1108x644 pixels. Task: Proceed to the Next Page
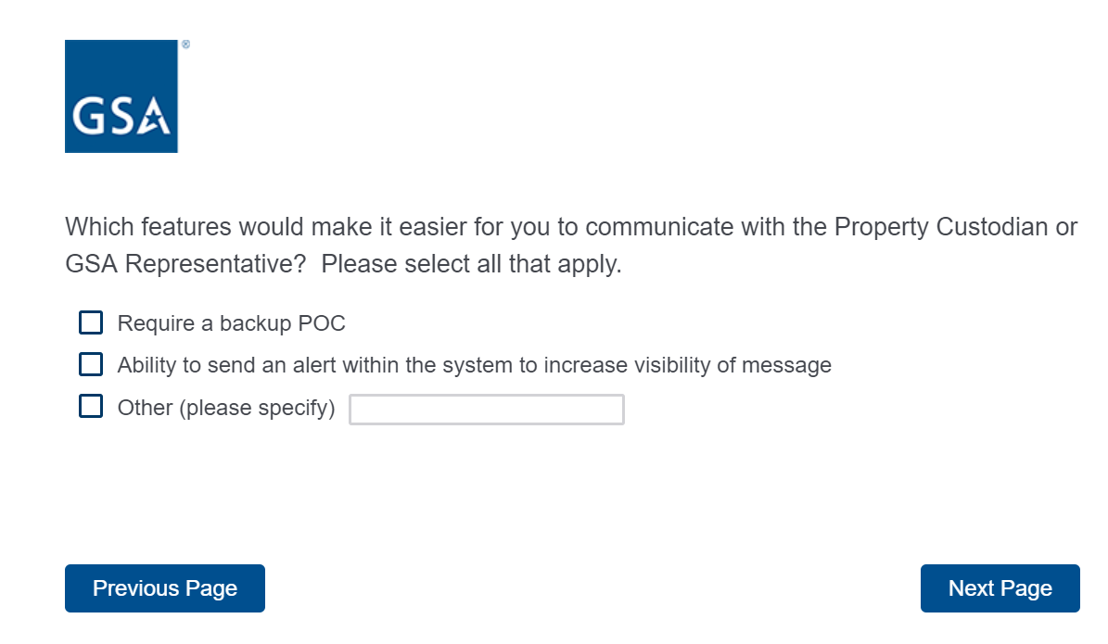(x=1000, y=588)
